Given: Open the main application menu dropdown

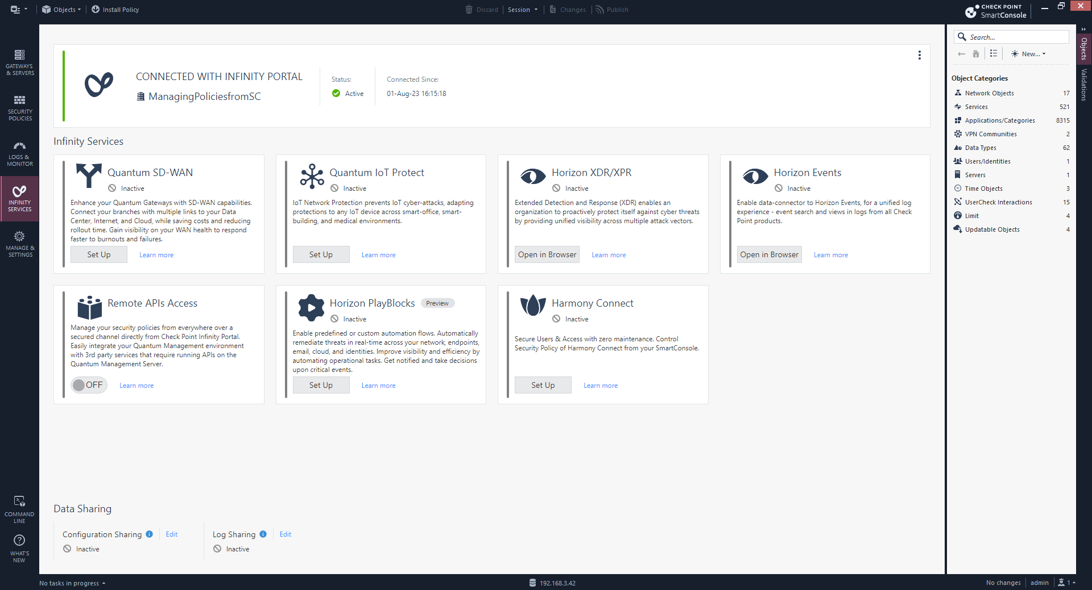Looking at the screenshot, I should [19, 9].
